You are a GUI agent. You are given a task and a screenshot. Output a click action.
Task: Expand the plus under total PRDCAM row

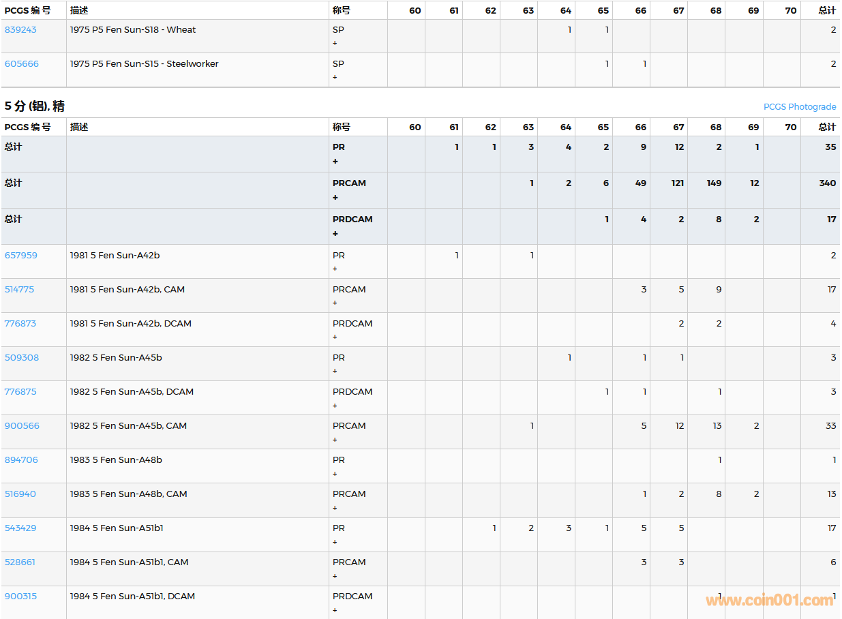[x=335, y=234]
